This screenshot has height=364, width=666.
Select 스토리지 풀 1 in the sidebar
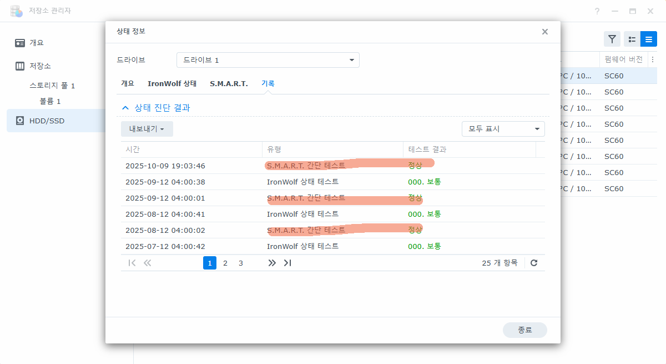[x=52, y=86]
